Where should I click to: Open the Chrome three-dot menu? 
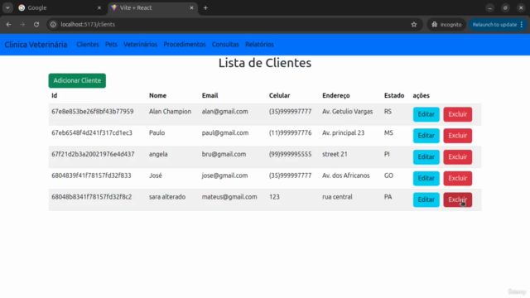(x=522, y=24)
